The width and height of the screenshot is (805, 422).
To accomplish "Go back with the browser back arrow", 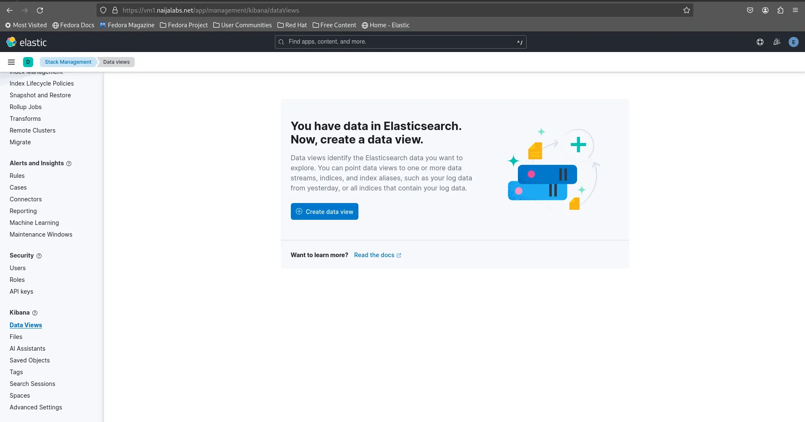I will click(10, 10).
